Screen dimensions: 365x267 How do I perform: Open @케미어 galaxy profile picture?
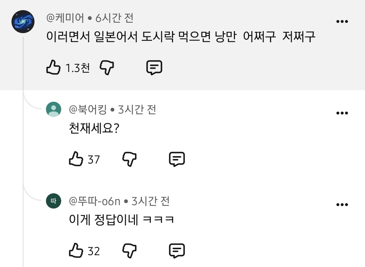[23, 21]
